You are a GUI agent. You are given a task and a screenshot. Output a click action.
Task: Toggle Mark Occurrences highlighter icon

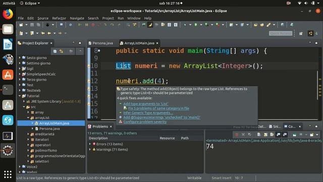coord(150,25)
